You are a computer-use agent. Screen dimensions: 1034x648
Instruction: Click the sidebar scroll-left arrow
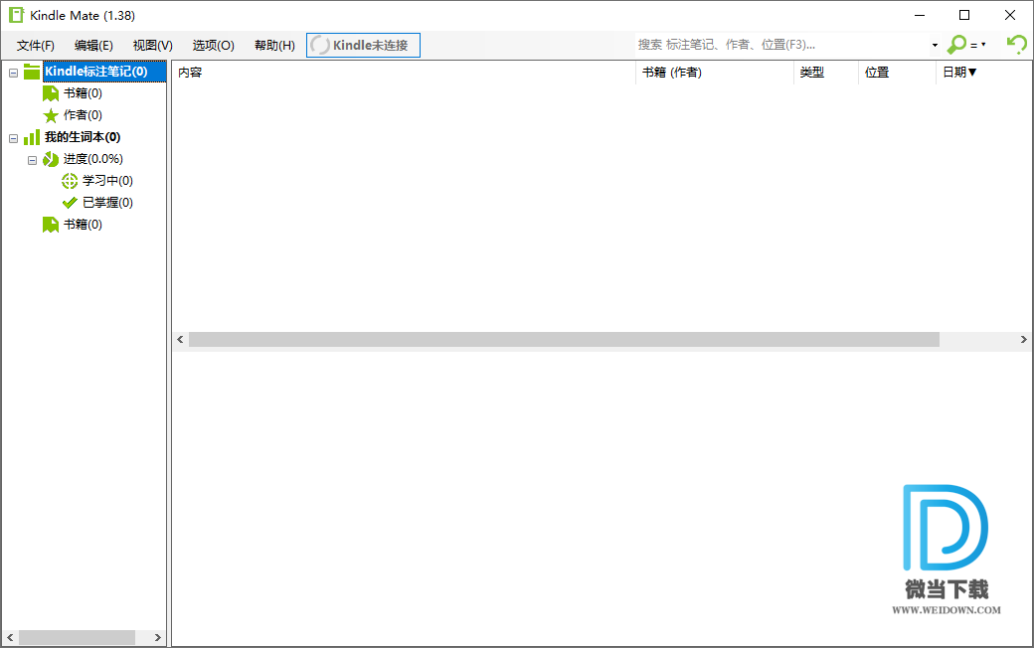tap(10, 637)
